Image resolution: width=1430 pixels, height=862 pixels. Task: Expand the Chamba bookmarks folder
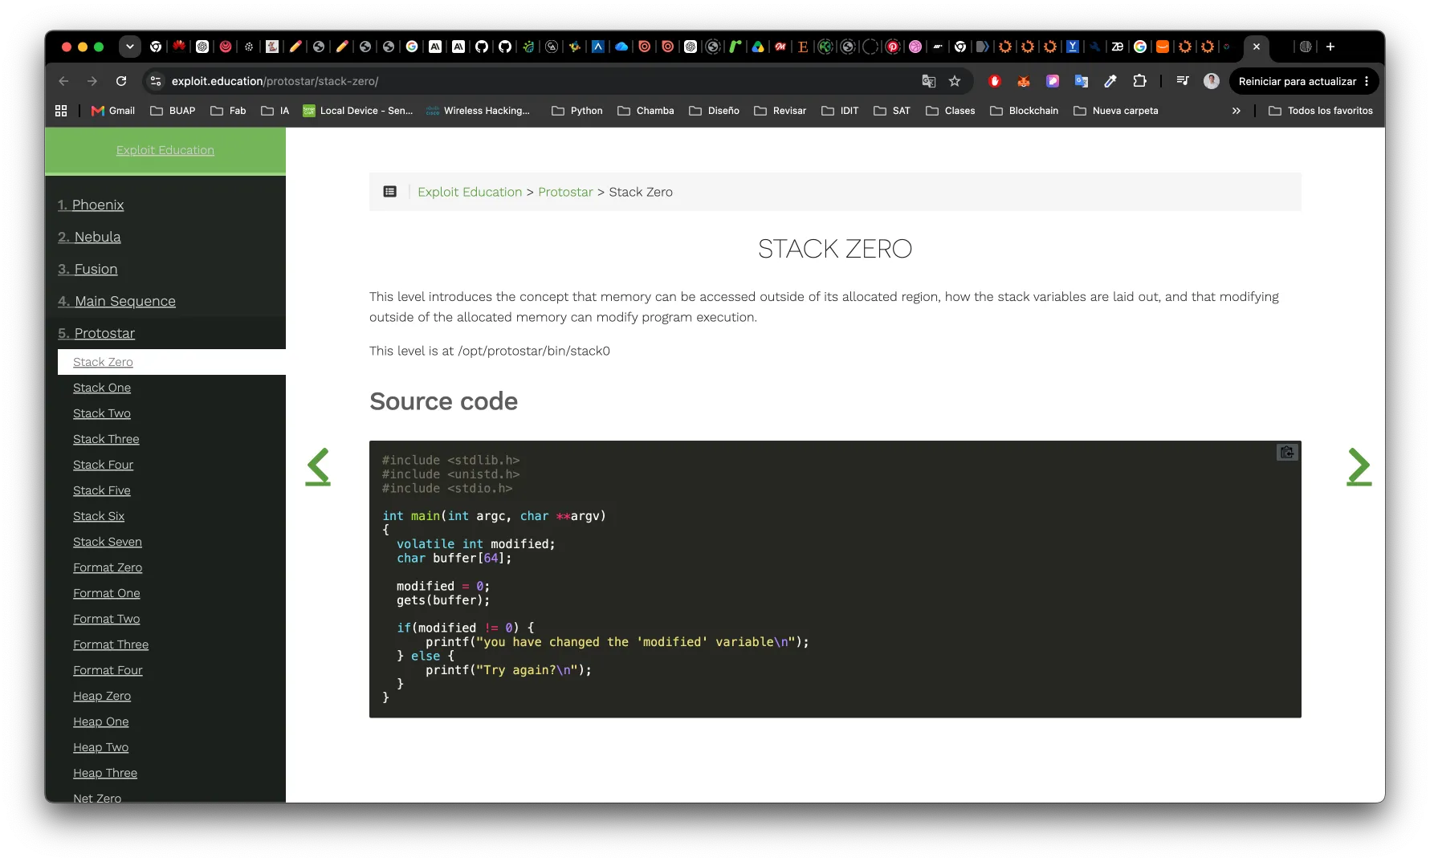(646, 111)
